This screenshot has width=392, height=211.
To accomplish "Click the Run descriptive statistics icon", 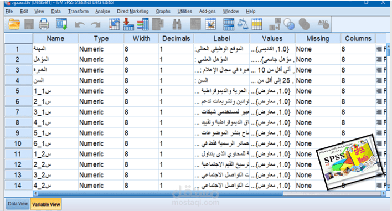I will click(x=158, y=24).
